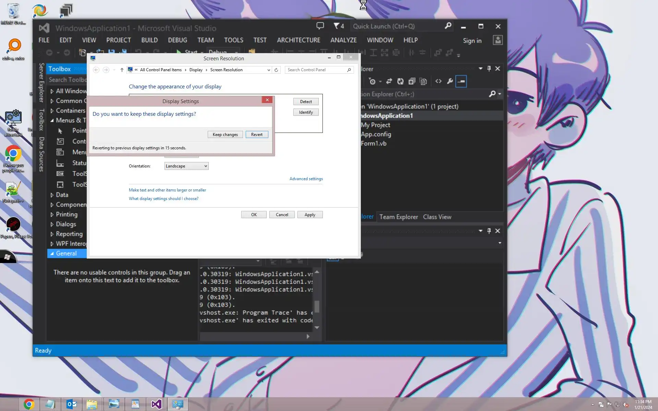Open the Advanced settings link
The height and width of the screenshot is (411, 658).
(306, 179)
